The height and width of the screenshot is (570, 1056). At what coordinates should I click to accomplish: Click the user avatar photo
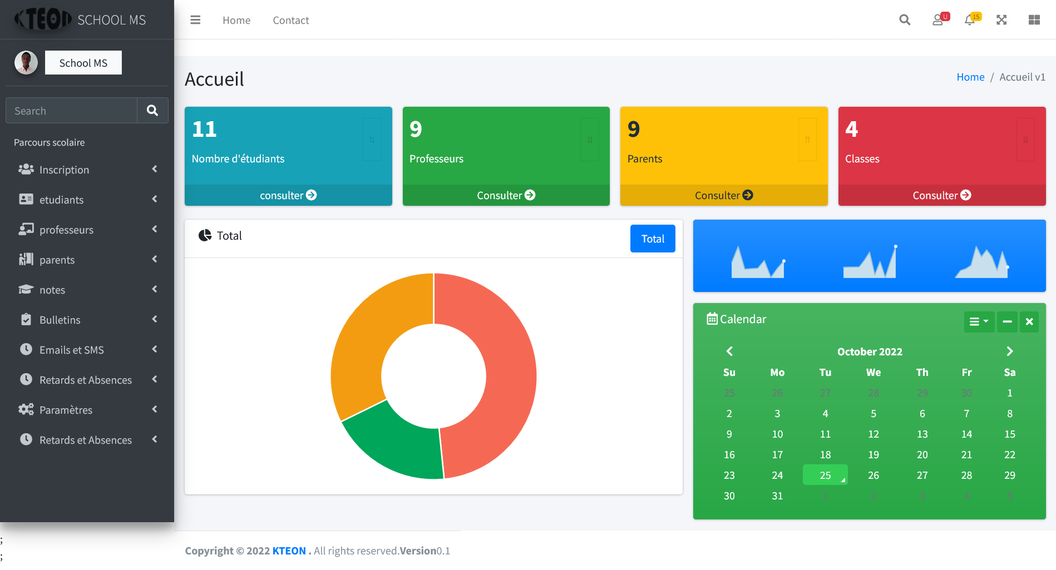click(26, 62)
